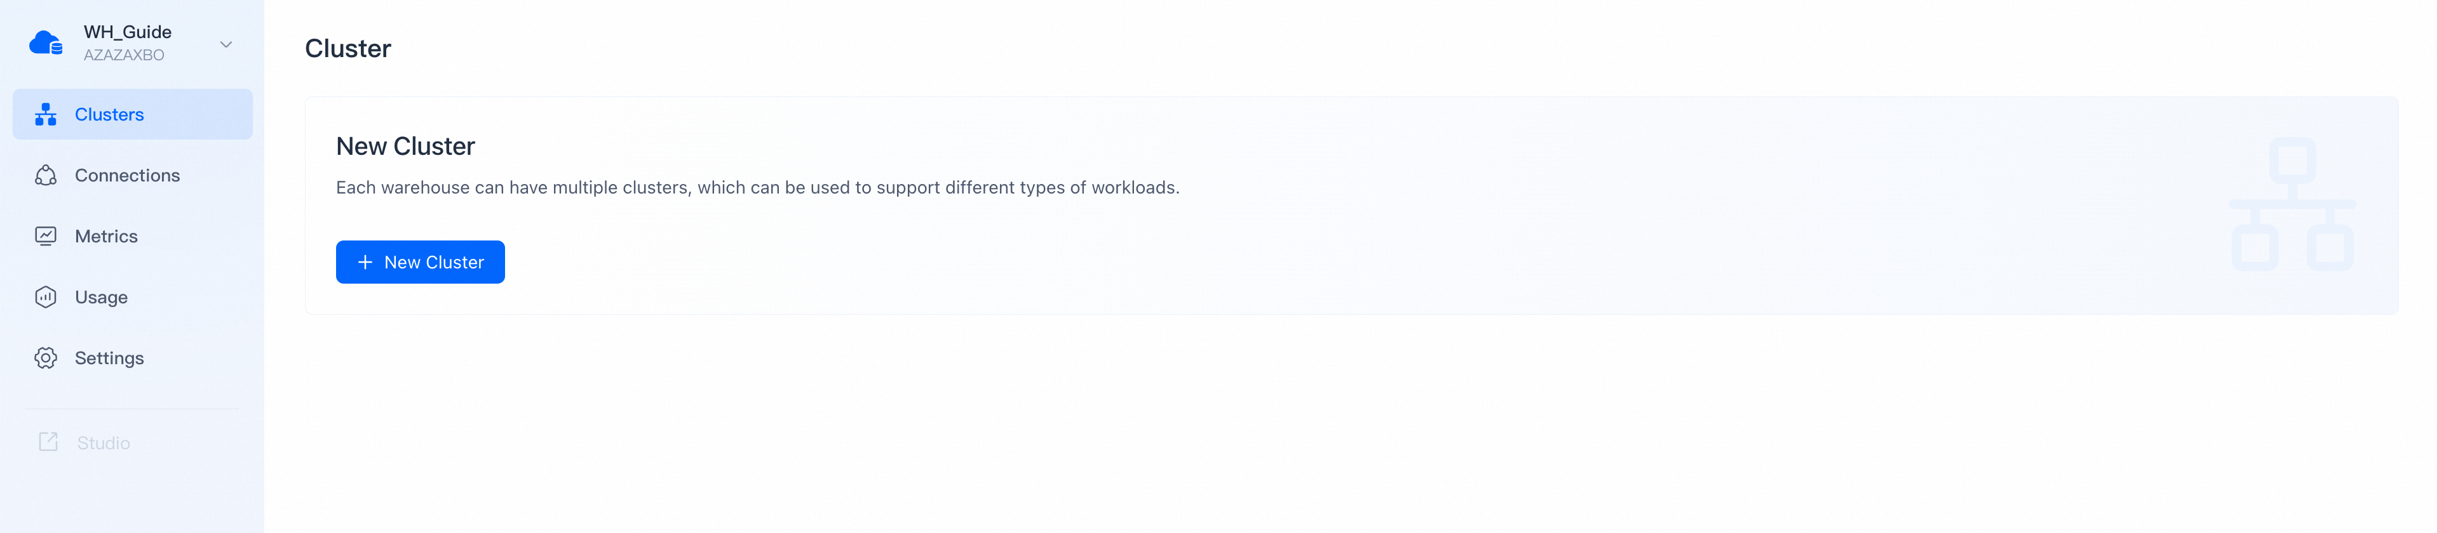The width and height of the screenshot is (2437, 533).
Task: Click the blue cloud warehouse logo
Action: pos(44,42)
